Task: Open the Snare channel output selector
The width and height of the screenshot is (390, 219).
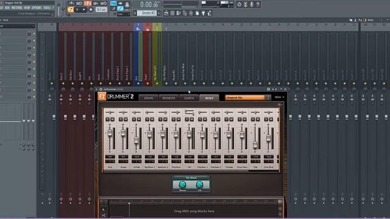Action: click(123, 161)
